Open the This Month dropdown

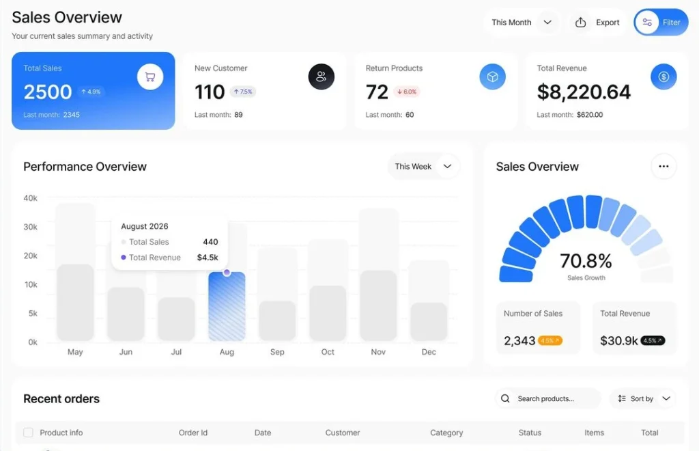[522, 23]
